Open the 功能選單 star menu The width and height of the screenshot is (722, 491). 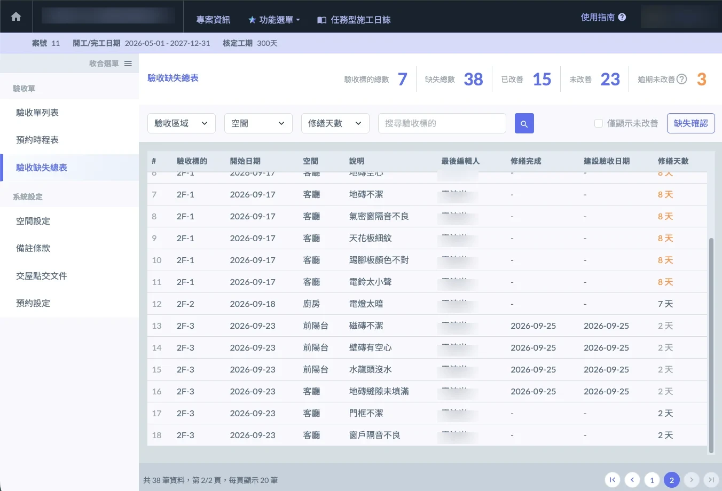[274, 20]
